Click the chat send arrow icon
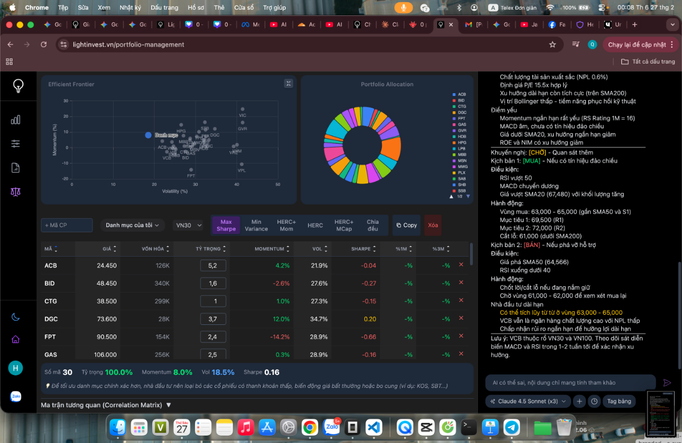 pos(667,383)
